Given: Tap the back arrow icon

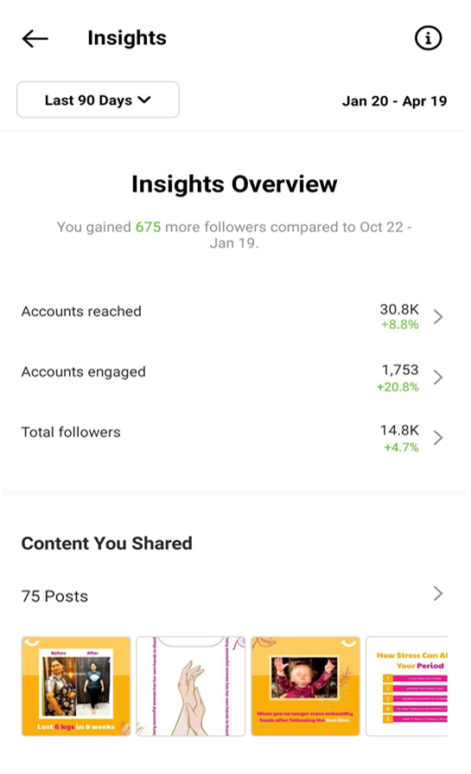Looking at the screenshot, I should 35,38.
